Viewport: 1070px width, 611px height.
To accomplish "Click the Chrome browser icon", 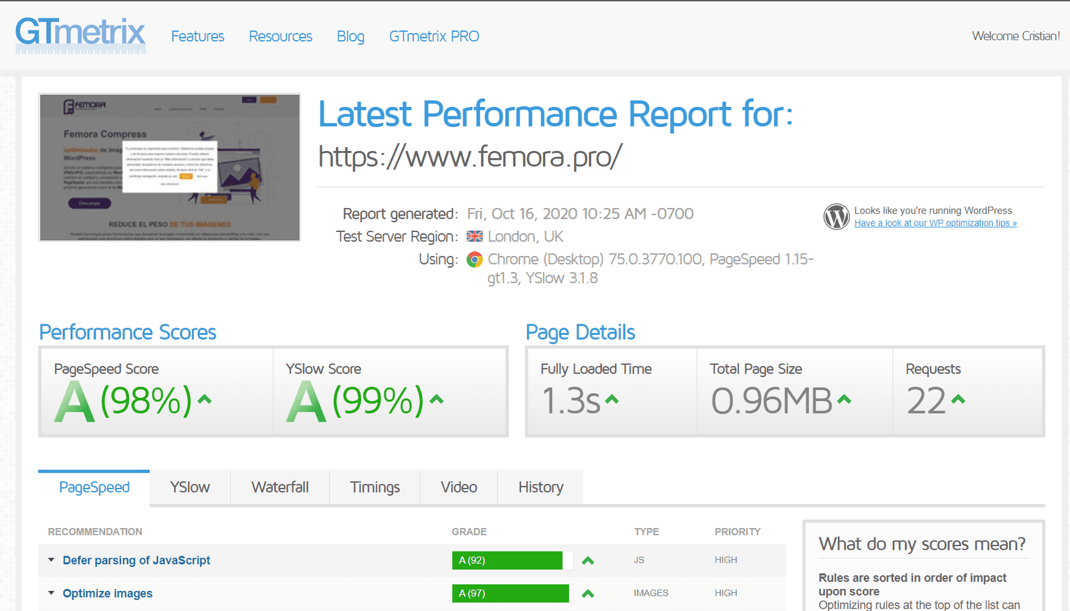I will coord(475,259).
